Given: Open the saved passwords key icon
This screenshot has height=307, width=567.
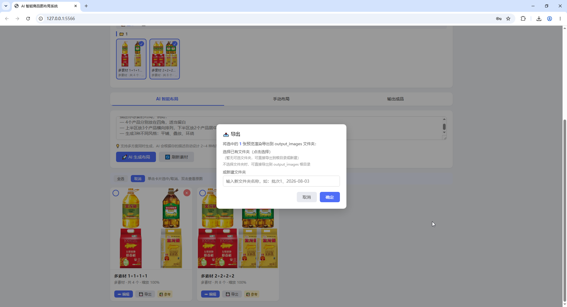Looking at the screenshot, I should pos(499,19).
